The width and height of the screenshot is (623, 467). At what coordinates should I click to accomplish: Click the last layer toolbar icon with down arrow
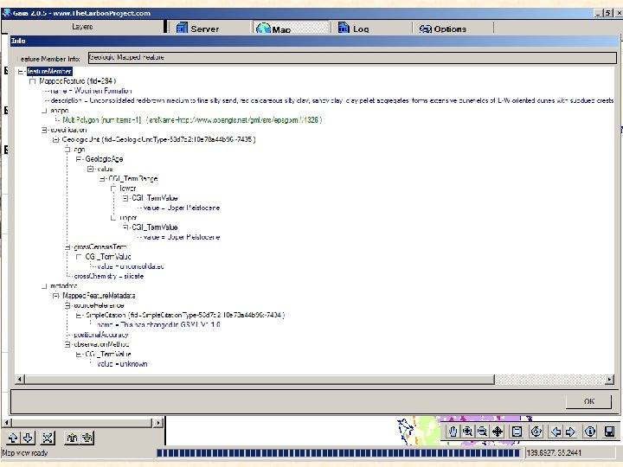(87, 438)
